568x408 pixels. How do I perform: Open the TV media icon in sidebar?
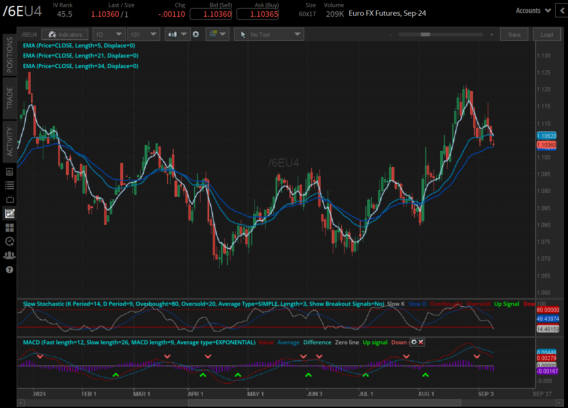10,199
